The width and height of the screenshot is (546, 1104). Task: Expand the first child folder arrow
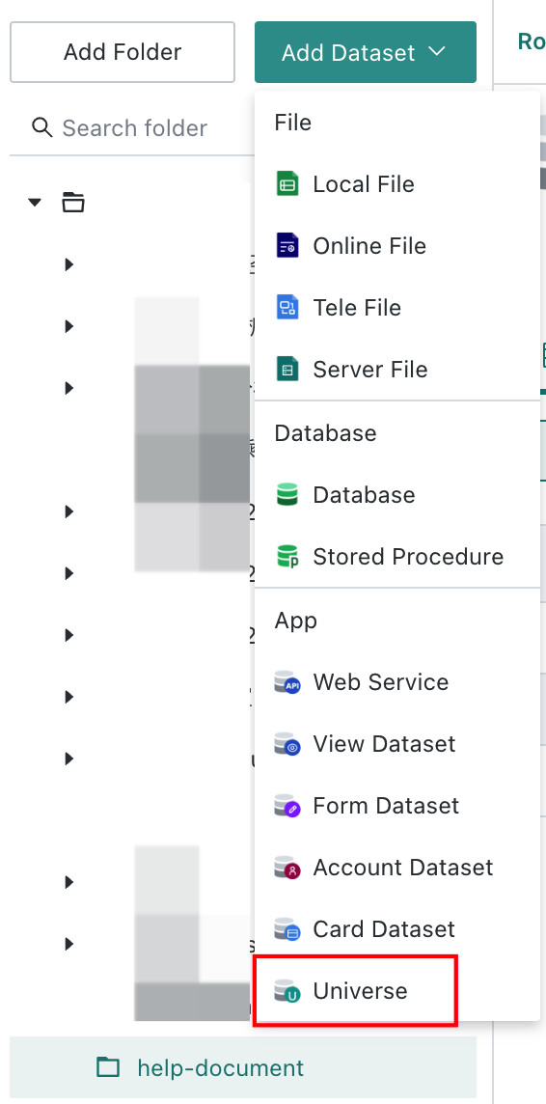(68, 264)
